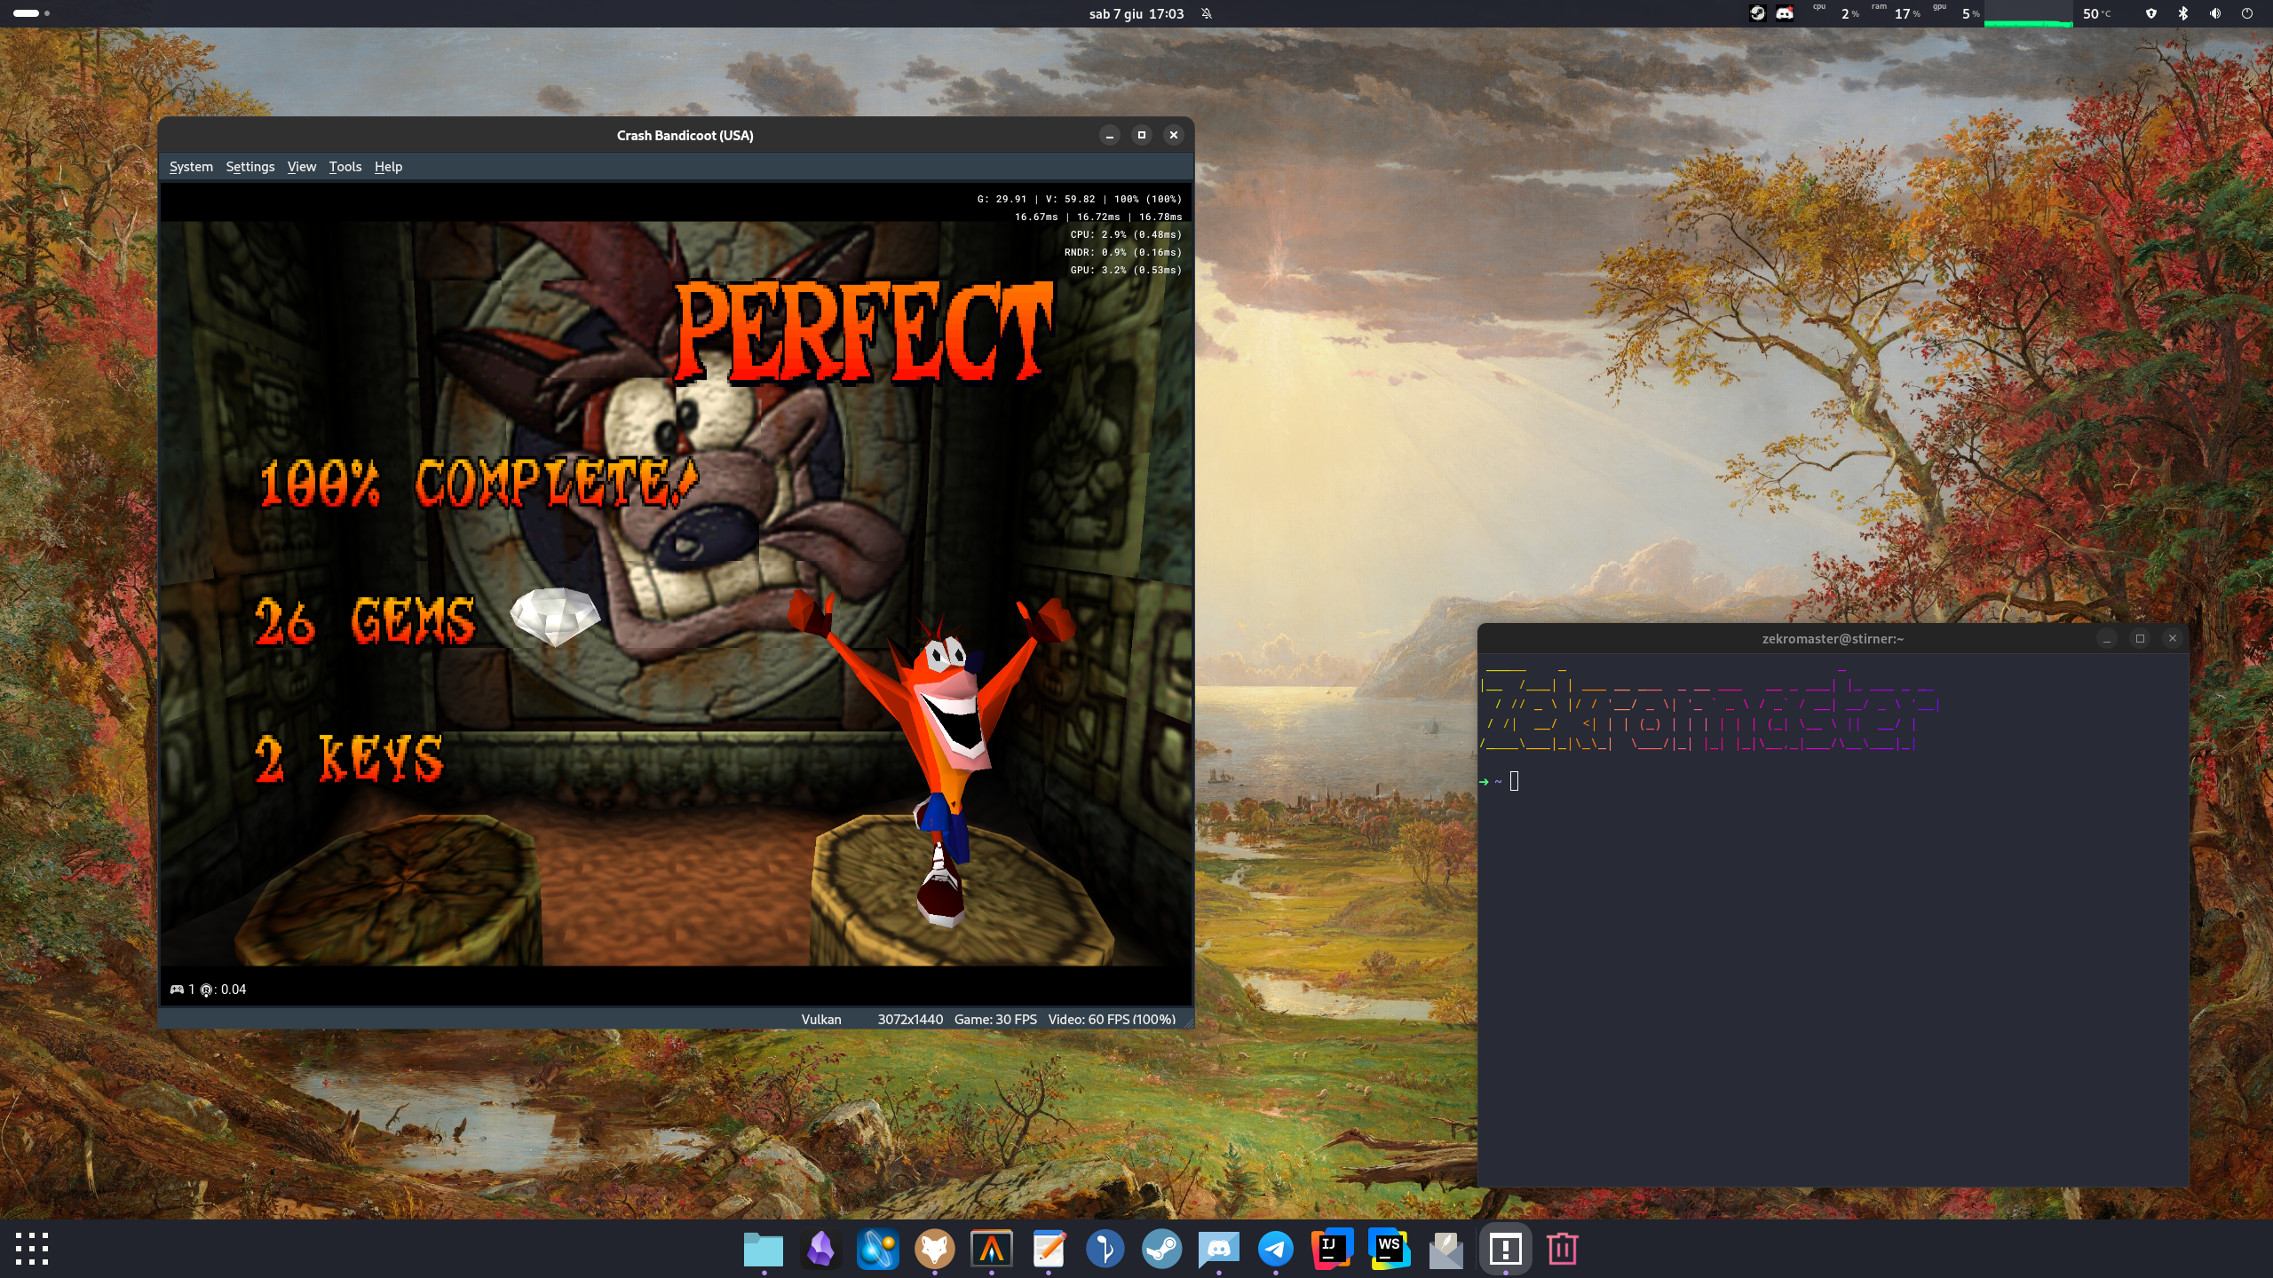Toggle the do-not-disturb bell icon
This screenshot has width=2273, height=1278.
[x=1207, y=13]
